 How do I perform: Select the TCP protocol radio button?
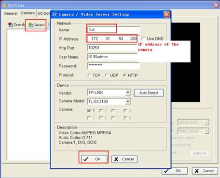[89, 75]
